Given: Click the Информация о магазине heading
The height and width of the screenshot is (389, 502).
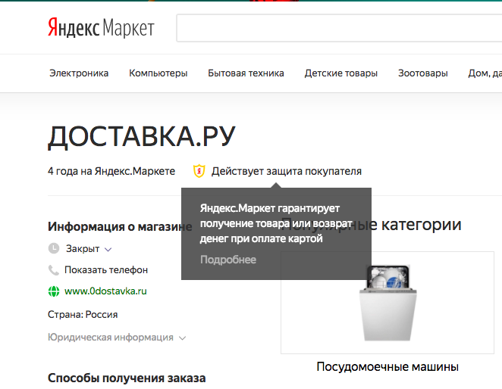Looking at the screenshot, I should pos(120,226).
